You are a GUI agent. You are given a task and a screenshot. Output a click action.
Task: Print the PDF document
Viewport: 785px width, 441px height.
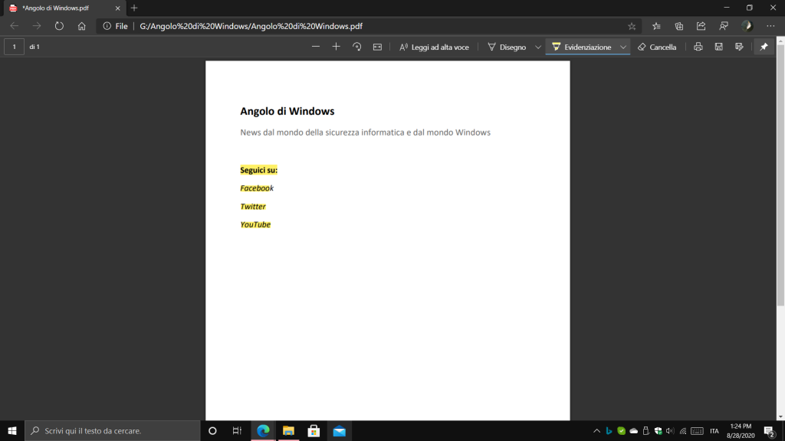[x=698, y=47]
